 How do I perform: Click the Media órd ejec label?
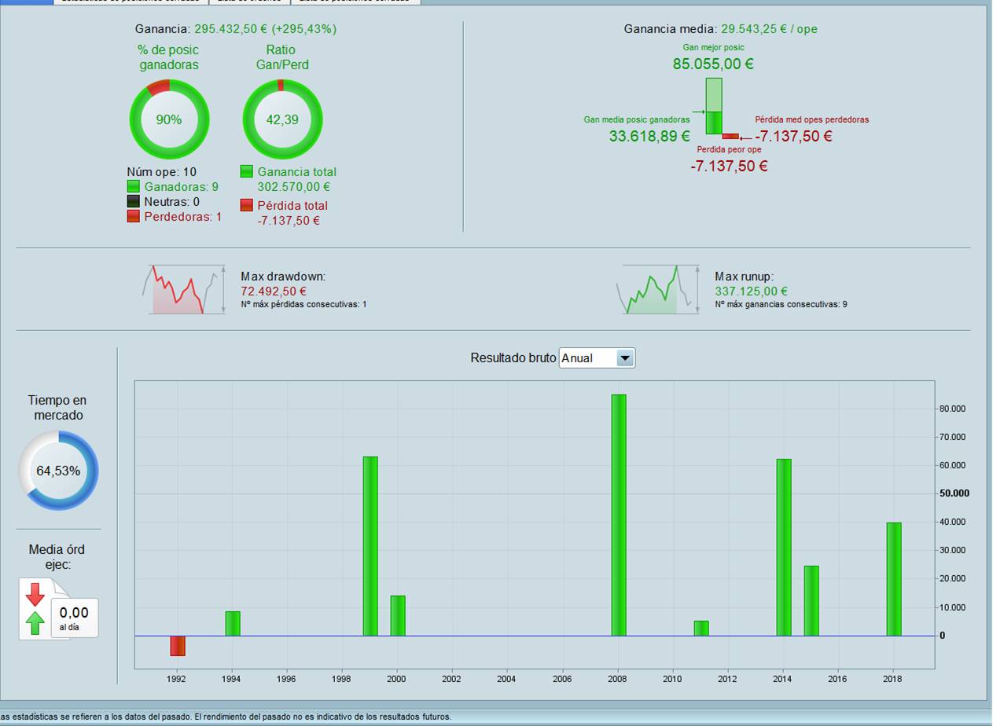pyautogui.click(x=57, y=557)
